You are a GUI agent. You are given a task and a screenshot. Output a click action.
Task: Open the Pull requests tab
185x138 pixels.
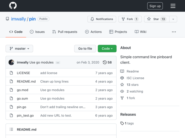pyautogui.click(x=65, y=32)
